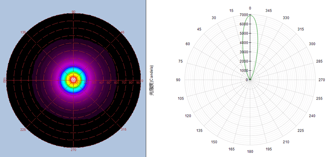Click the 165 degree label on polar plot

[231, 149]
